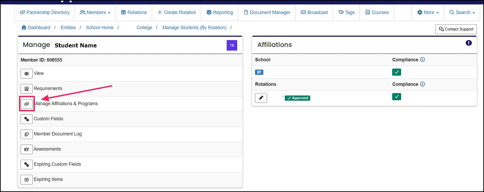
Task: Go to Courses in the navbar
Action: (x=377, y=12)
